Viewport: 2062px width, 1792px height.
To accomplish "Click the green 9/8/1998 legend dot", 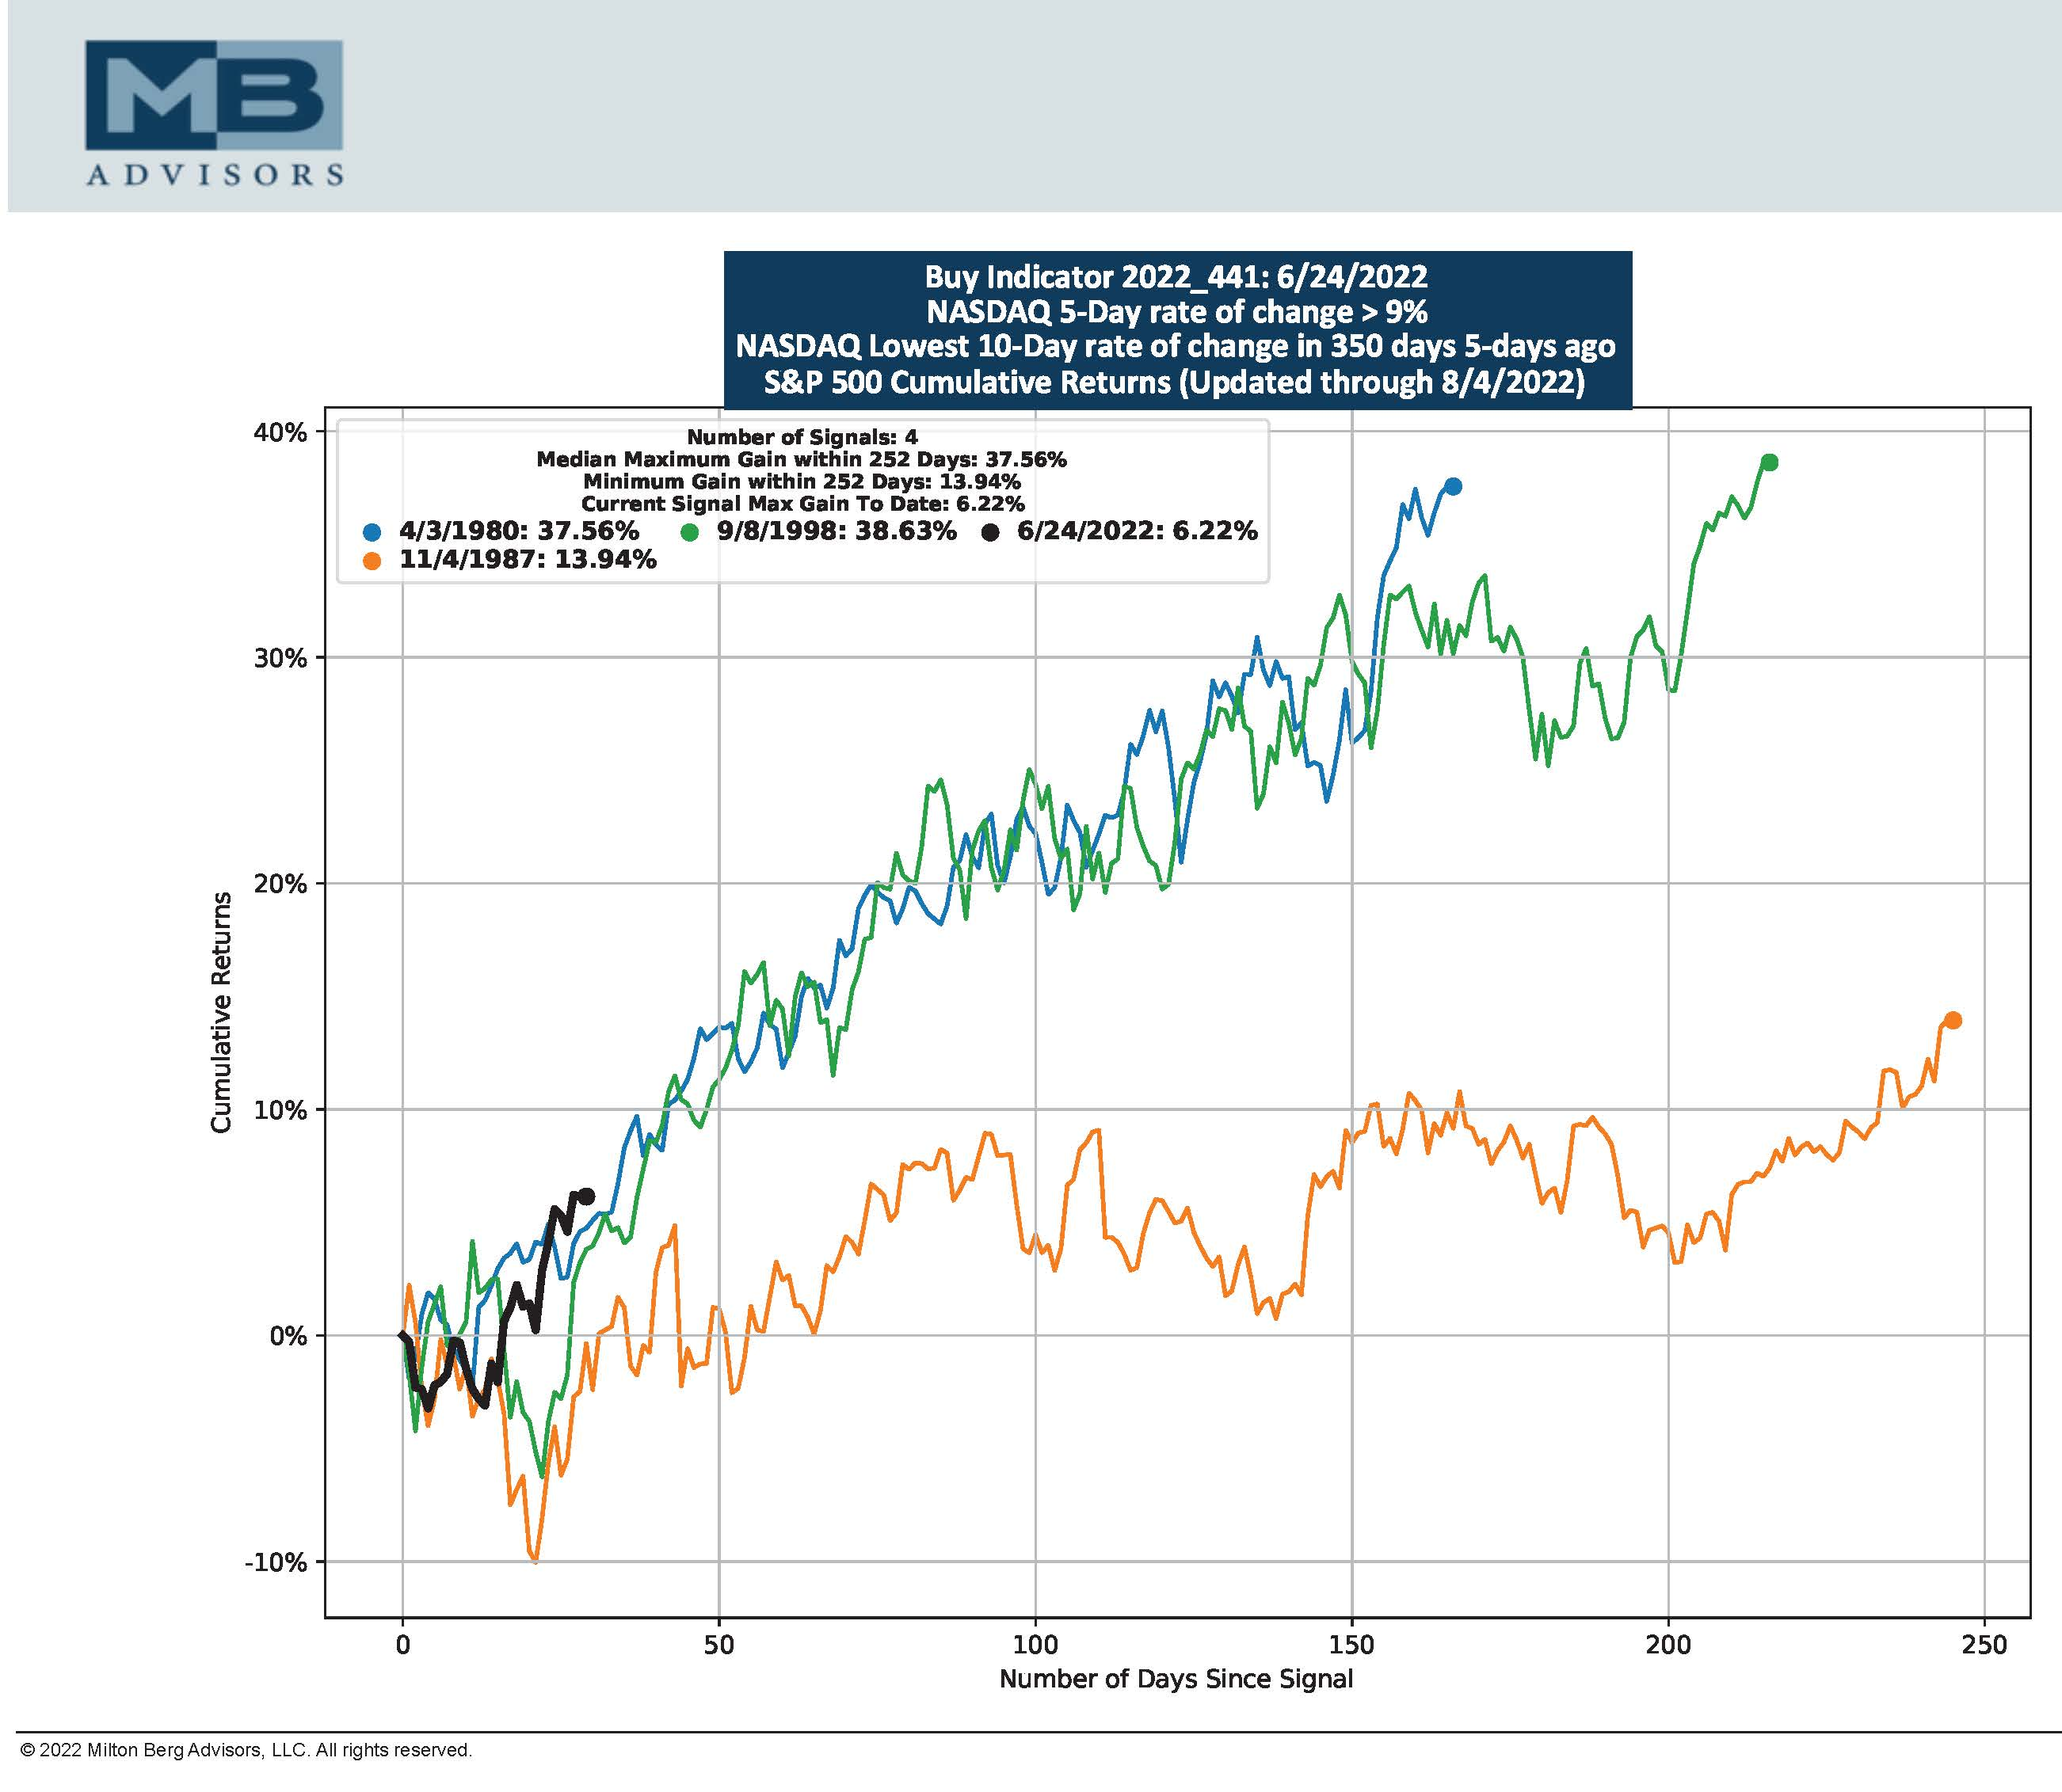I will (x=688, y=532).
